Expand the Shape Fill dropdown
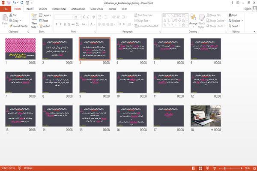Screen dimensions: 257x171 click(214, 15)
